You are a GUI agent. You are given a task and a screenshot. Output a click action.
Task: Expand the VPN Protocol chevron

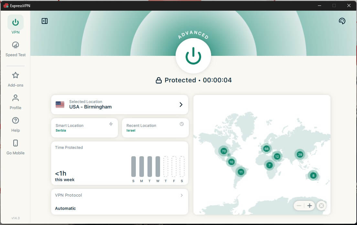coord(182,195)
